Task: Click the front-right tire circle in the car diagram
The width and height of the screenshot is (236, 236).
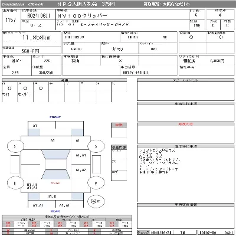Action: pyautogui.click(x=96, y=146)
